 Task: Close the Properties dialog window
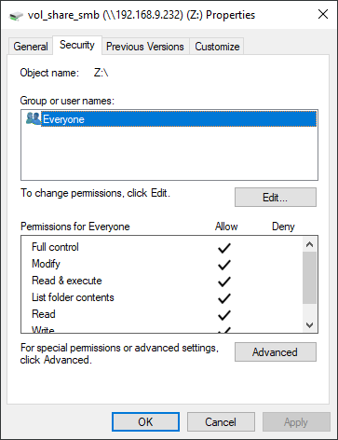323,14
